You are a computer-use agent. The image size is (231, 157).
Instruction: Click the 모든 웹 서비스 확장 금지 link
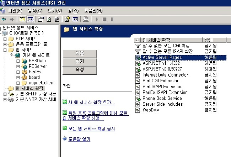point(92,129)
